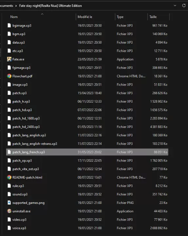Image resolution: width=188 pixels, height=236 pixels.
Task: Click the file icon next to patch_h.xp3
Action: click(x=9, y=101)
